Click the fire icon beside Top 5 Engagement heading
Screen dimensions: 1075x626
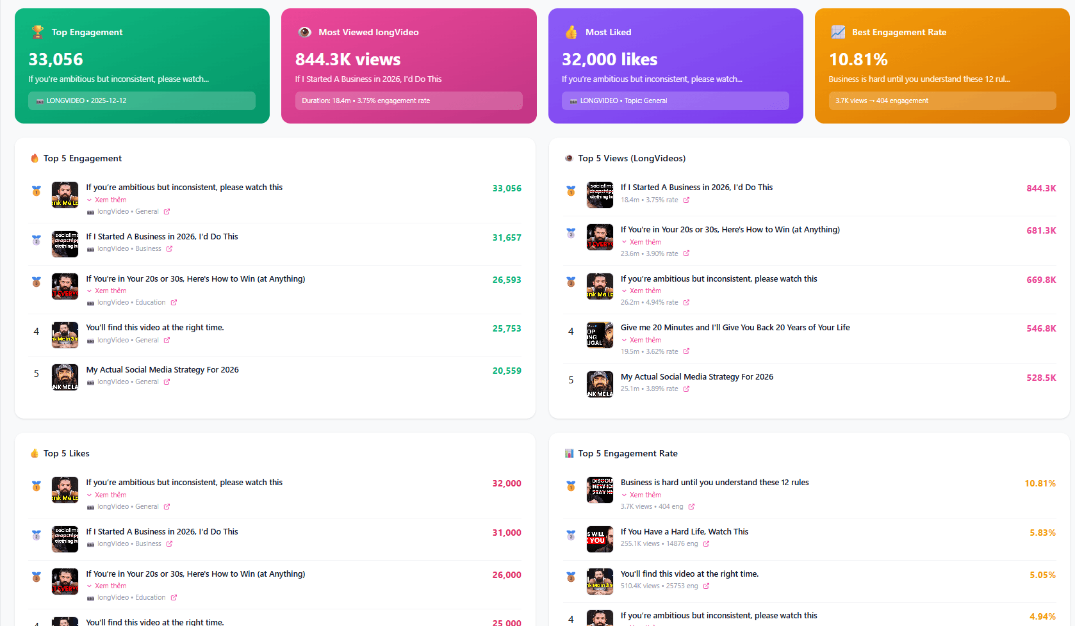pyautogui.click(x=33, y=157)
